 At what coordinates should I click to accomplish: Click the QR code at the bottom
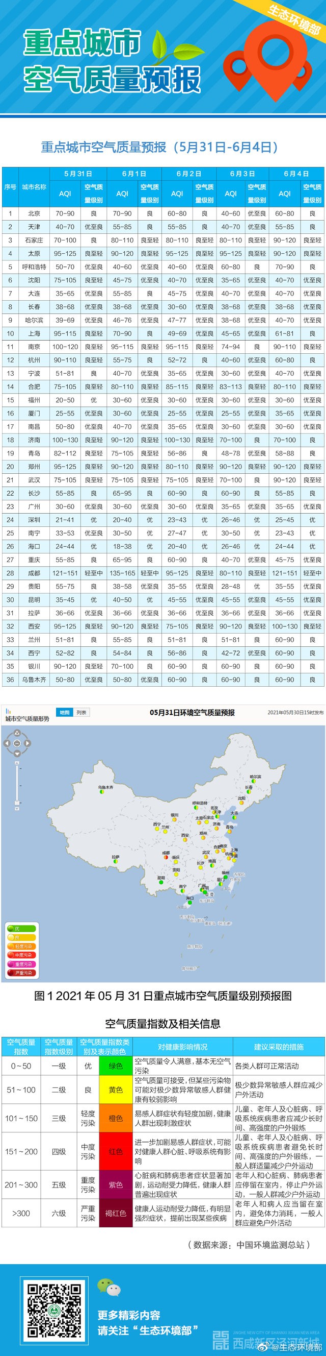tap(55, 1310)
